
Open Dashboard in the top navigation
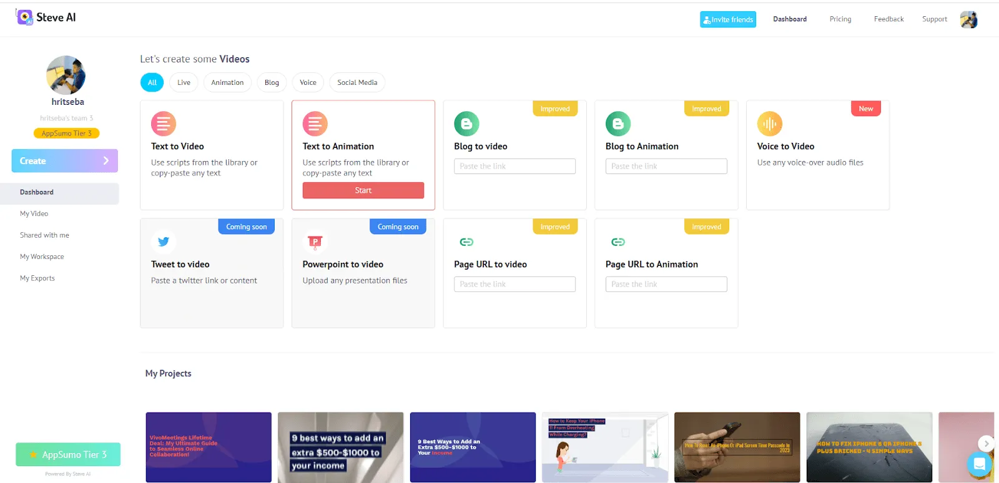[790, 19]
